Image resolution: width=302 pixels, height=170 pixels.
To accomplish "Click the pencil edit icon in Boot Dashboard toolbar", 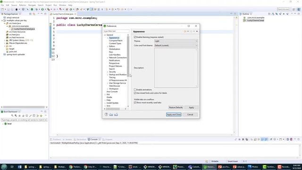I will 30,116.
